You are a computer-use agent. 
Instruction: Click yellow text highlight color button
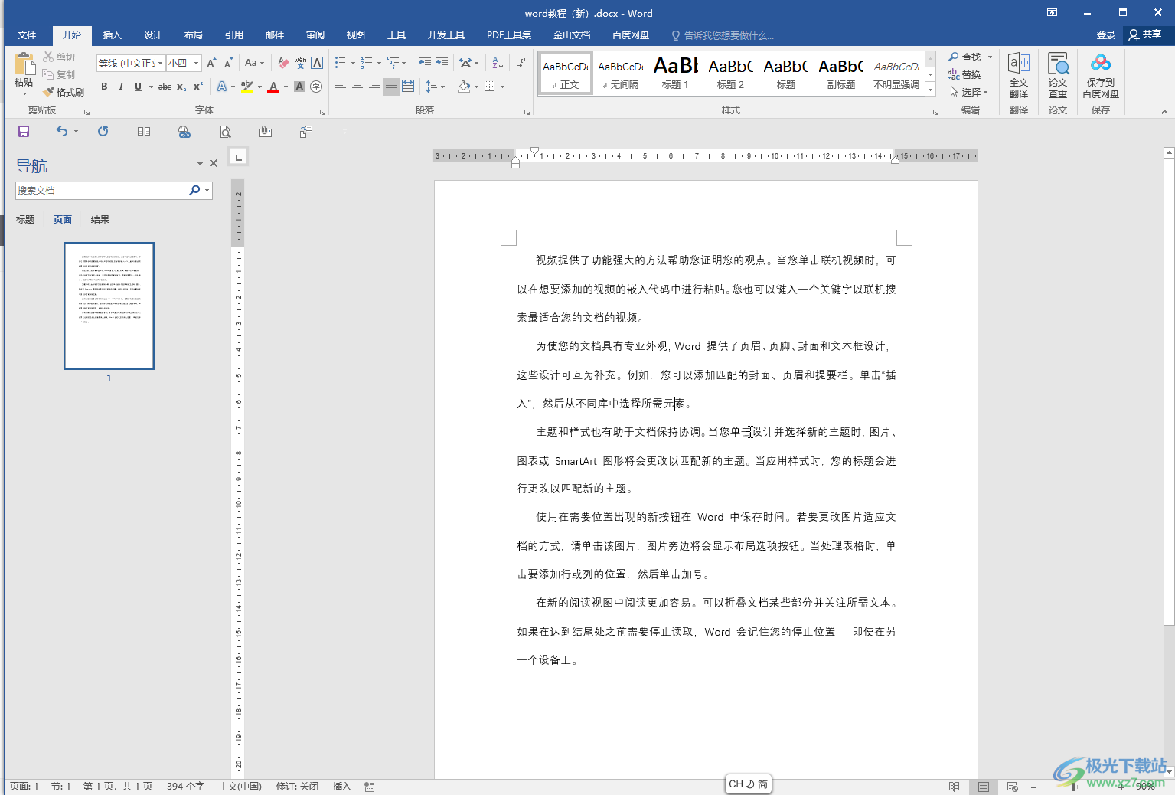(x=247, y=87)
